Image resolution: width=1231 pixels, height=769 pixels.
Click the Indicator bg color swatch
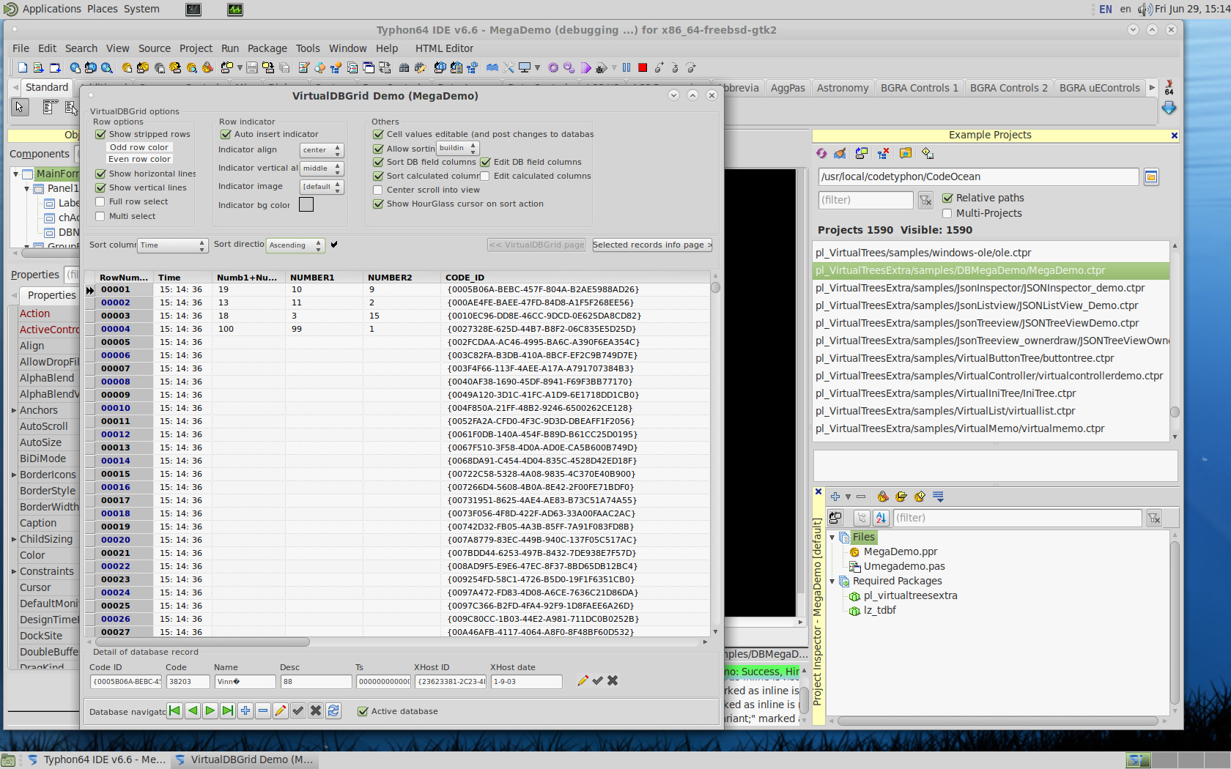coord(306,205)
